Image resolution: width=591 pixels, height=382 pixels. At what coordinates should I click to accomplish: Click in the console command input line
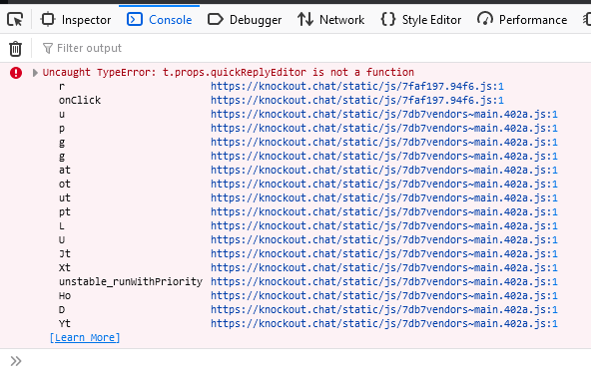click(x=305, y=361)
